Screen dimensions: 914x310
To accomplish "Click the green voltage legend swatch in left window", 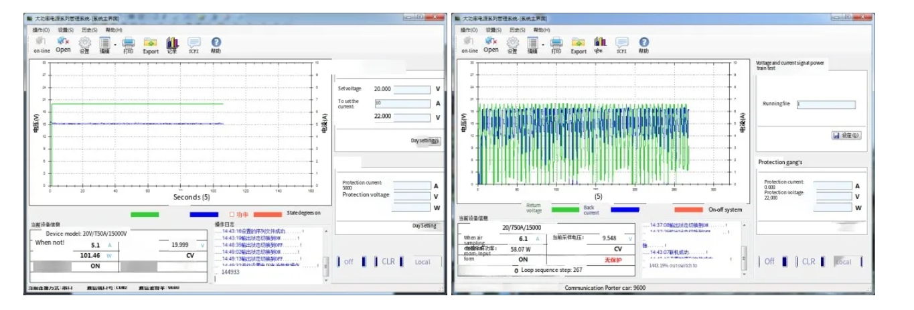I will pos(145,214).
